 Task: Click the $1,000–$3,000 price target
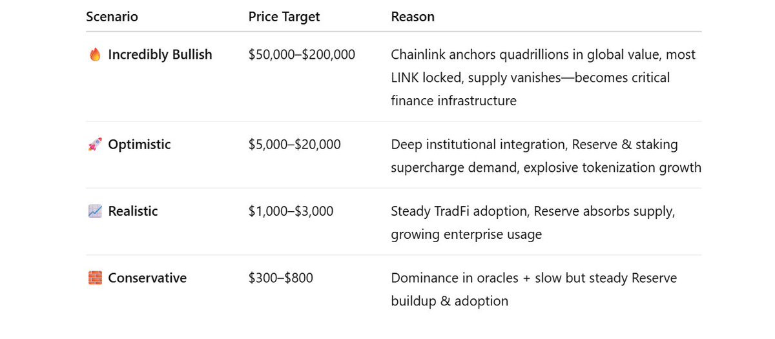point(291,211)
